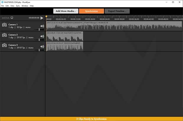Select the Camera 2 audio clip waveform

pos(65,36)
